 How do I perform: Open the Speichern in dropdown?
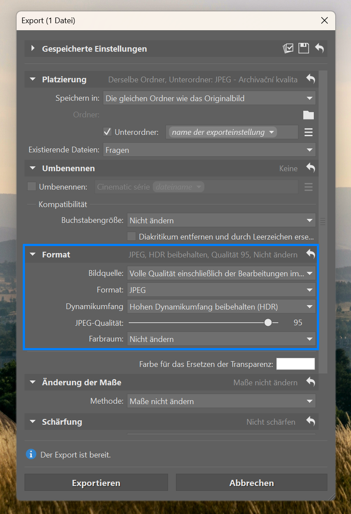point(209,99)
